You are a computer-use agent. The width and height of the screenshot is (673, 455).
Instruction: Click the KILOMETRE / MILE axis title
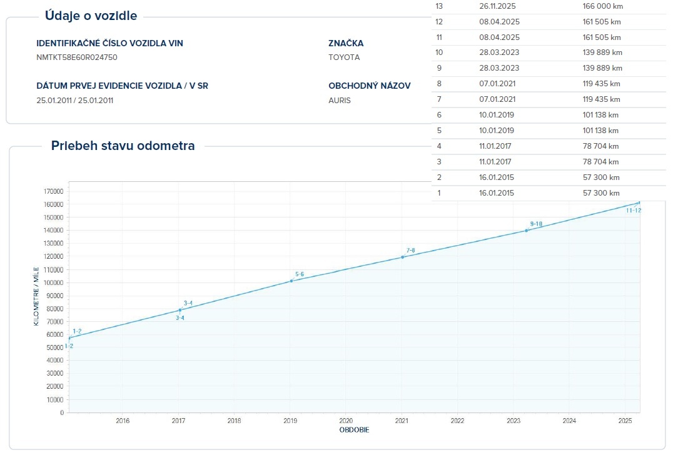pos(36,297)
